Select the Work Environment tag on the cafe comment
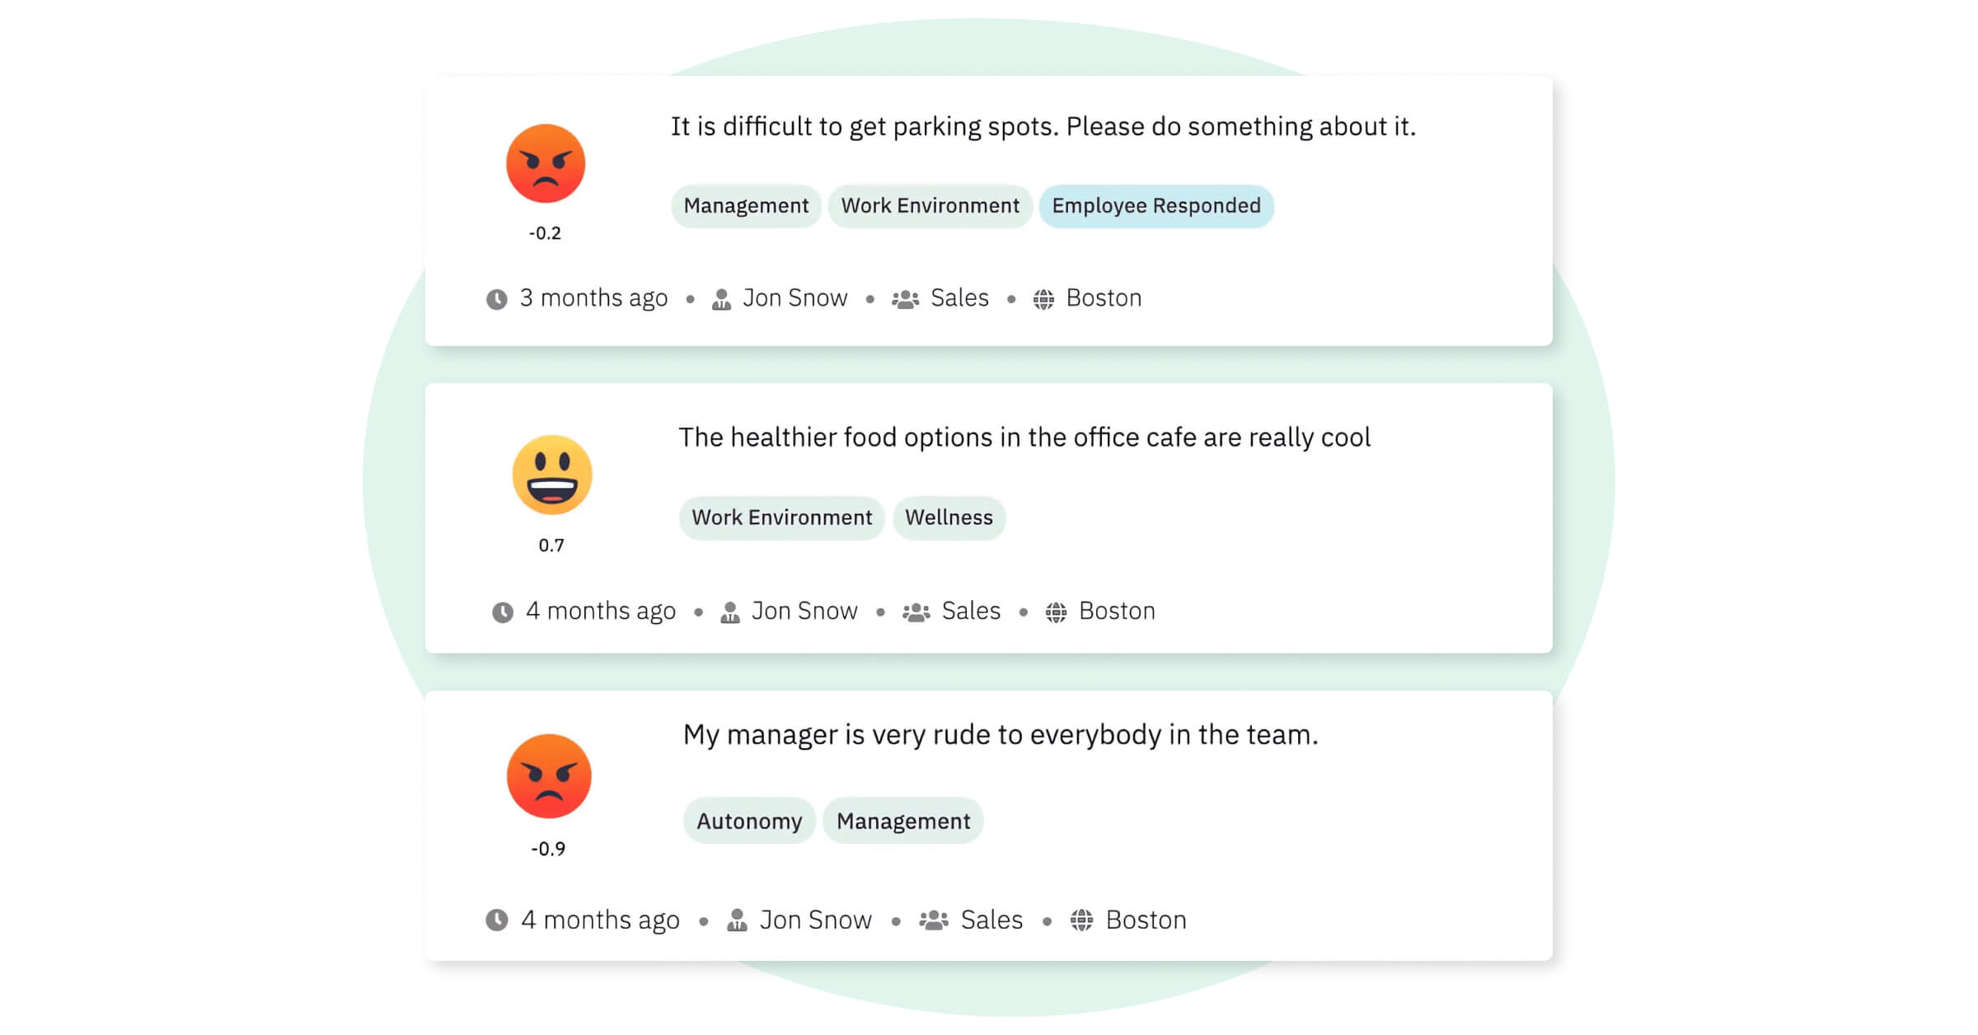 [781, 517]
